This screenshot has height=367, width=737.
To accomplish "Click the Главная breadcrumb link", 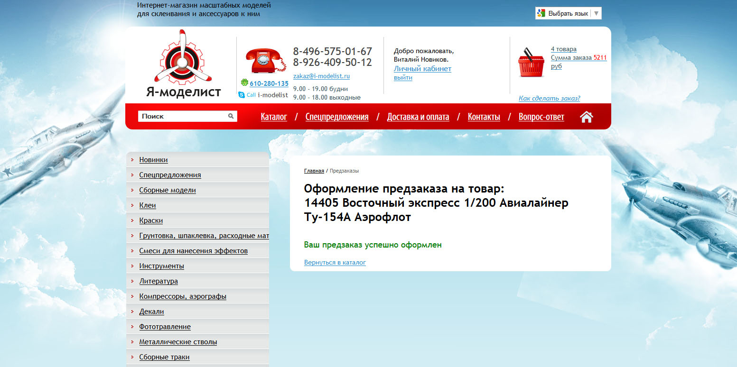I will click(x=314, y=171).
